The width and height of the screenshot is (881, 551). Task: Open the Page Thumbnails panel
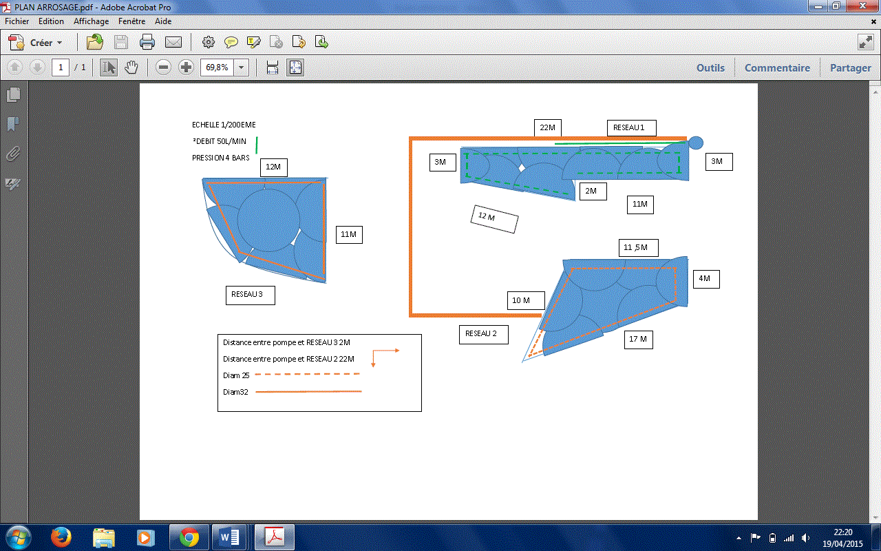point(13,95)
